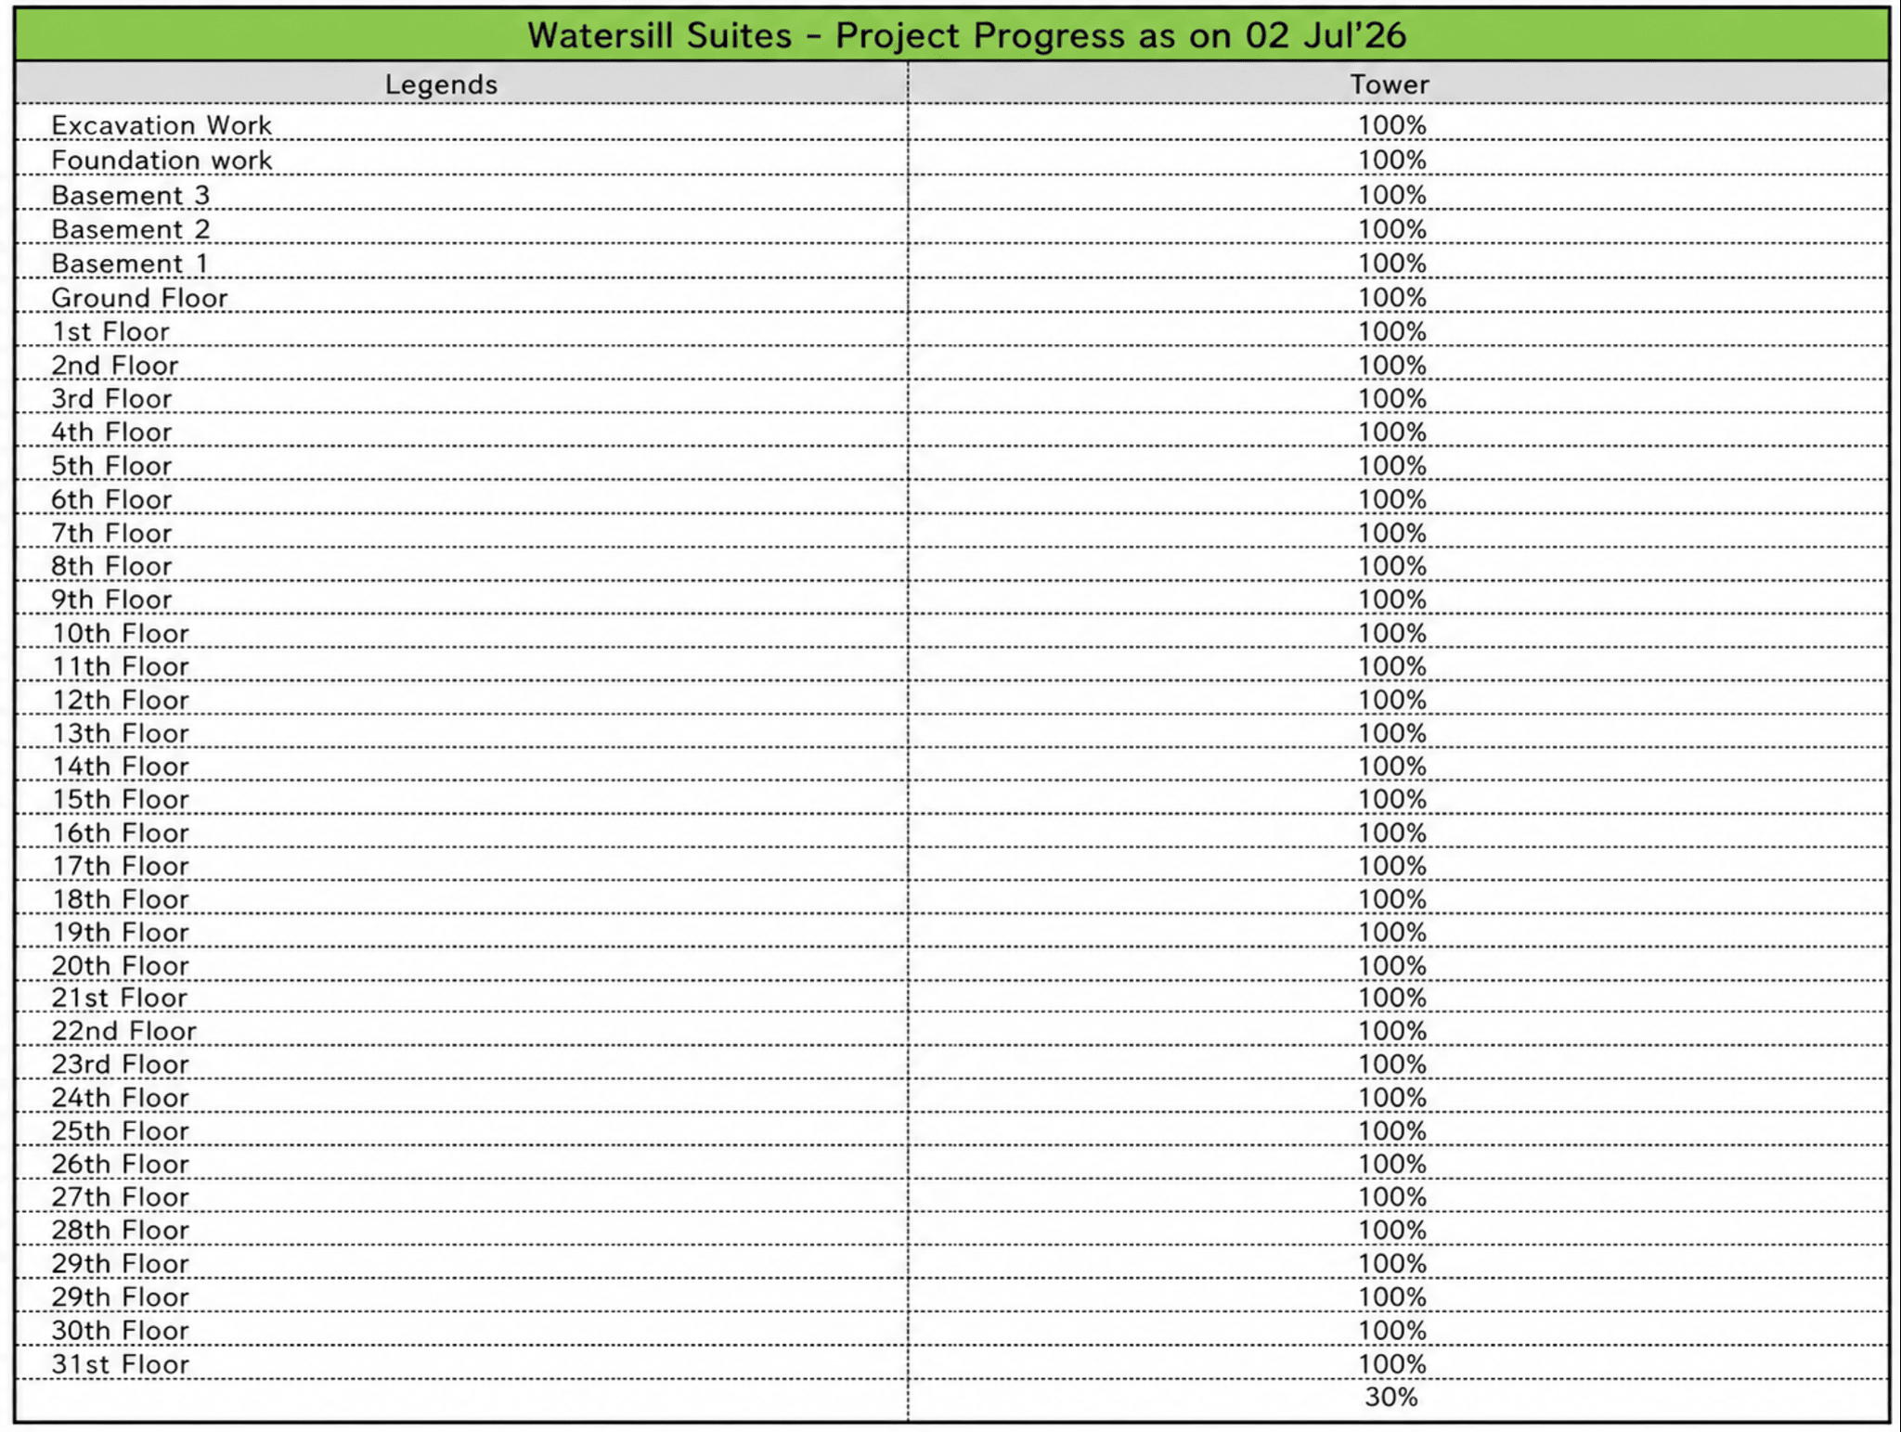This screenshot has width=1901, height=1432.
Task: Select the "Basement 2" label
Action: tap(131, 229)
